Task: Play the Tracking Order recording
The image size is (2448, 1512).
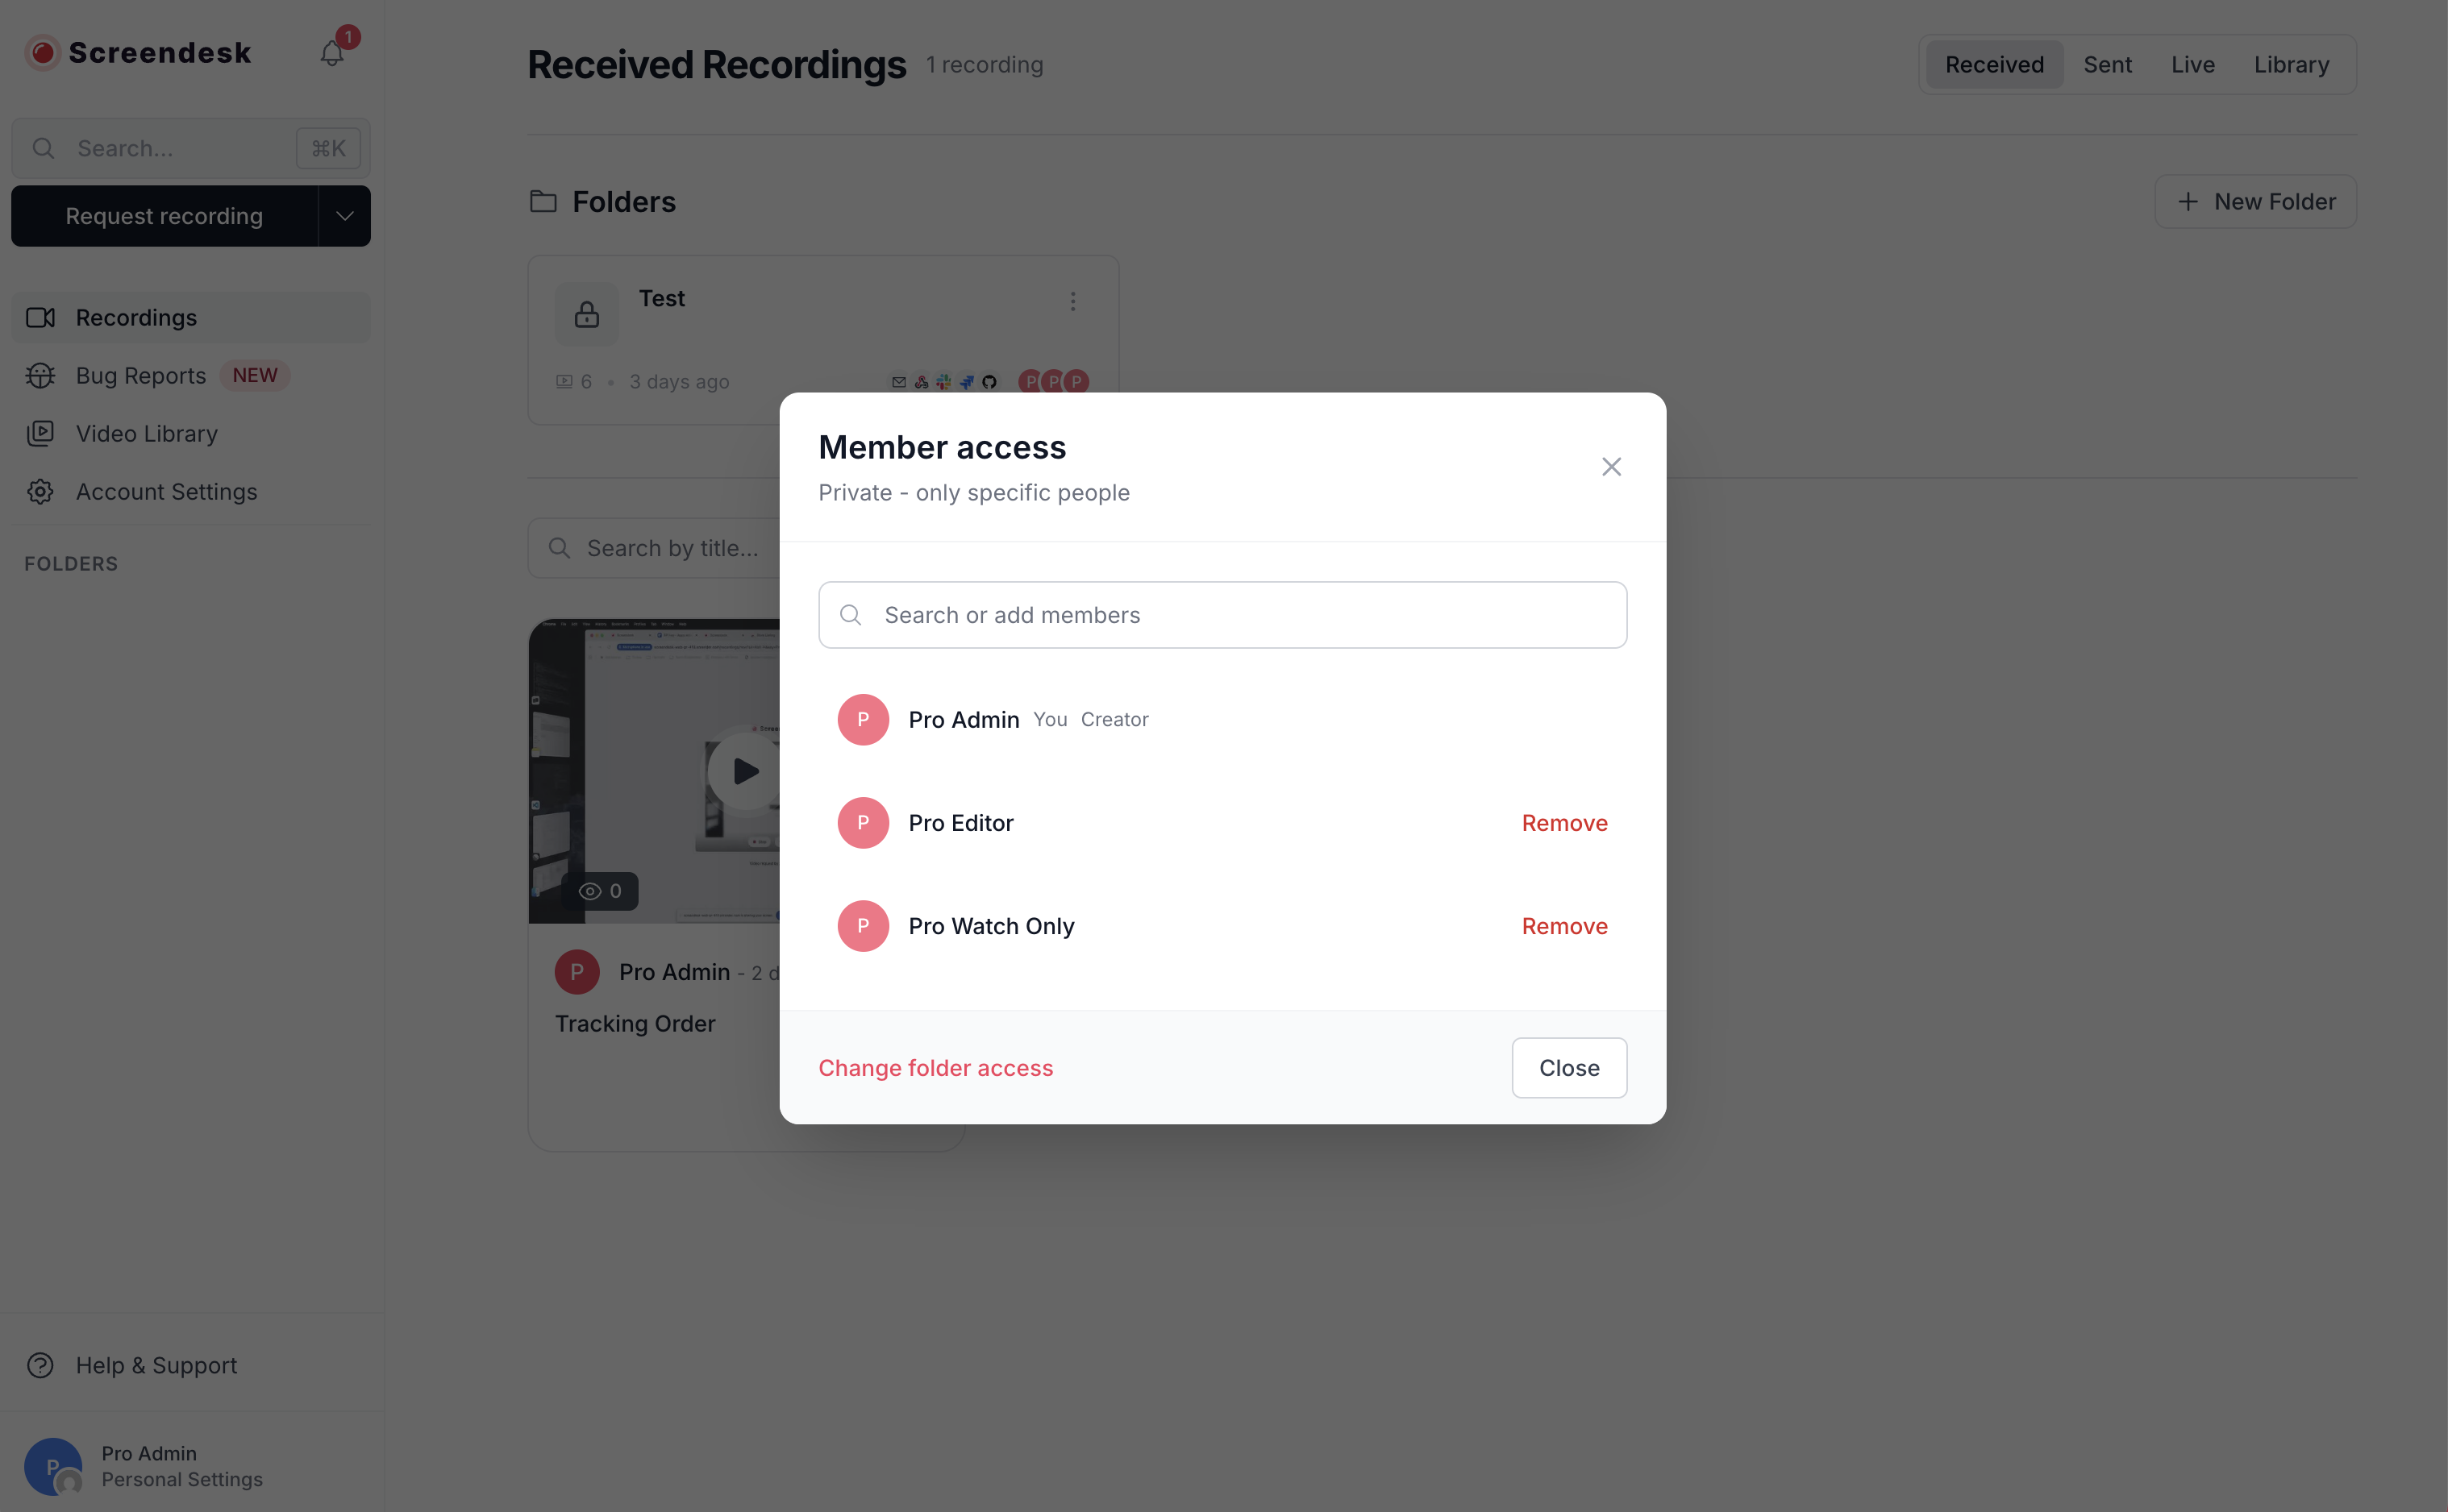Action: point(743,771)
